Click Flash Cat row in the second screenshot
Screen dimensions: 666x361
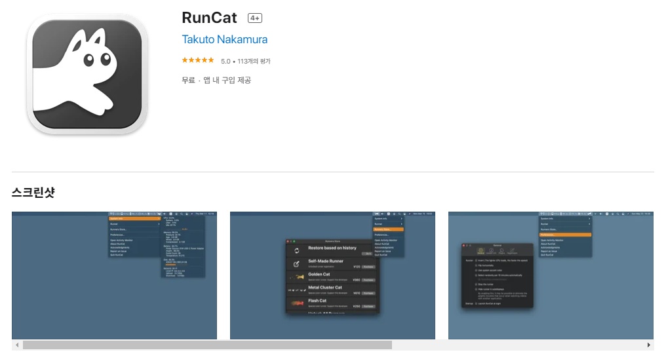coord(332,303)
